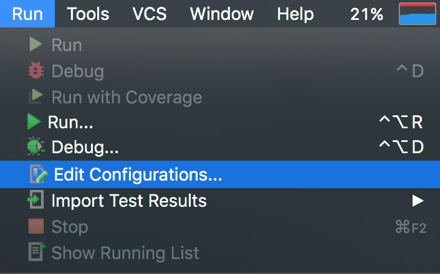Viewport: 440px width, 274px height.
Task: Click the Run with Coverage icon
Action: click(36, 97)
